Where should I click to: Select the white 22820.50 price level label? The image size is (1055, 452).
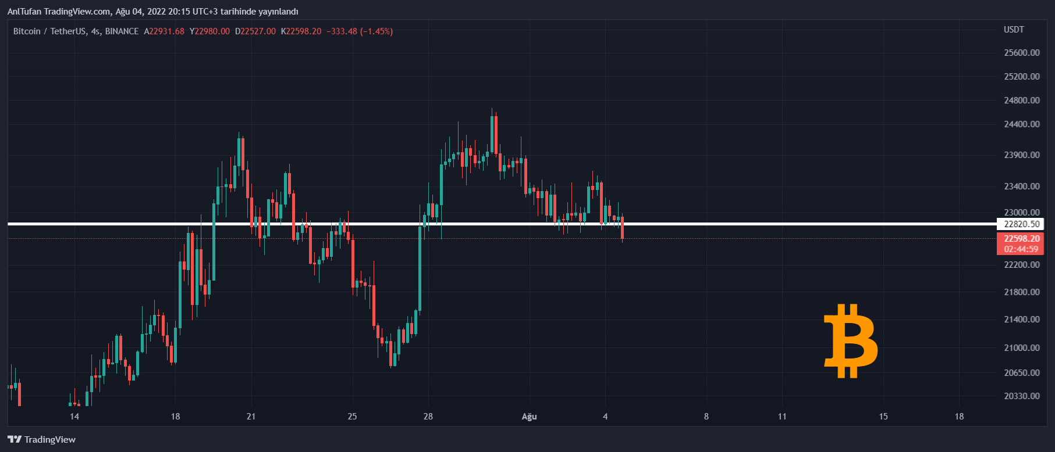pos(1021,224)
